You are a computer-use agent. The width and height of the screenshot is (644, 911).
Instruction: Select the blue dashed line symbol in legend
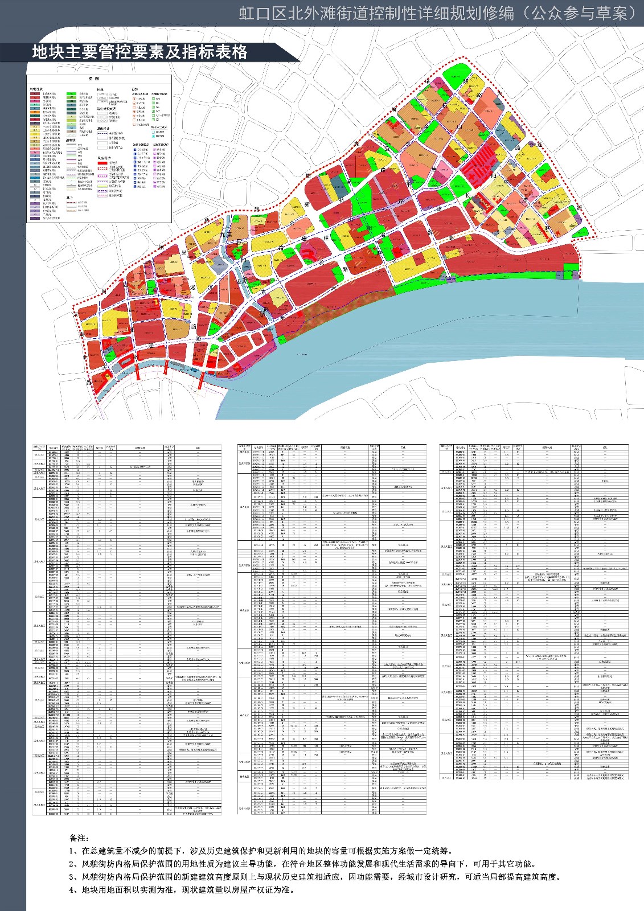(x=102, y=133)
